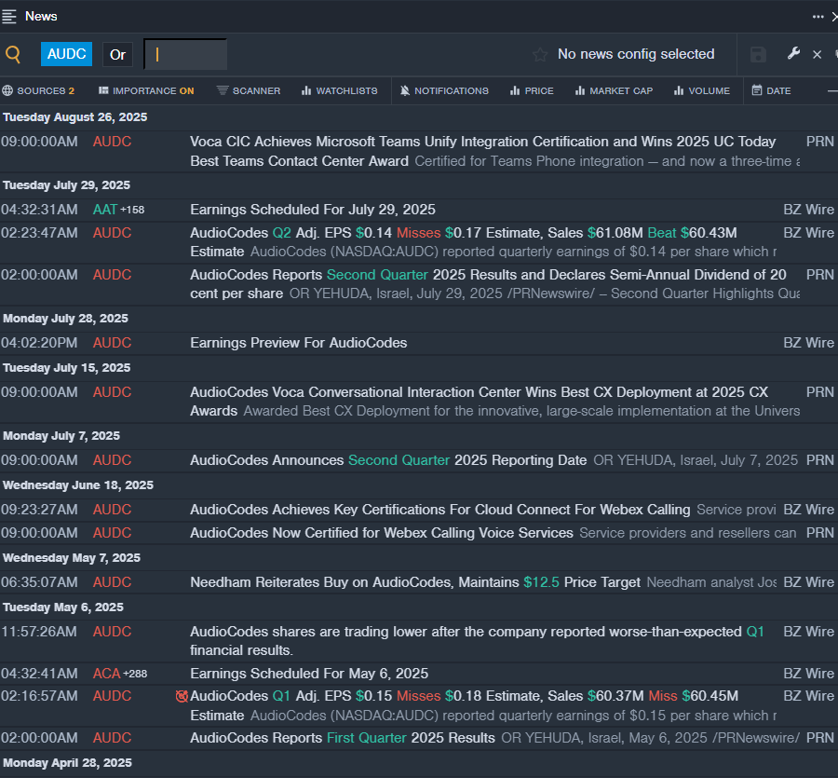
Task: Click the 04:02:20PM timestamp
Action: point(39,343)
